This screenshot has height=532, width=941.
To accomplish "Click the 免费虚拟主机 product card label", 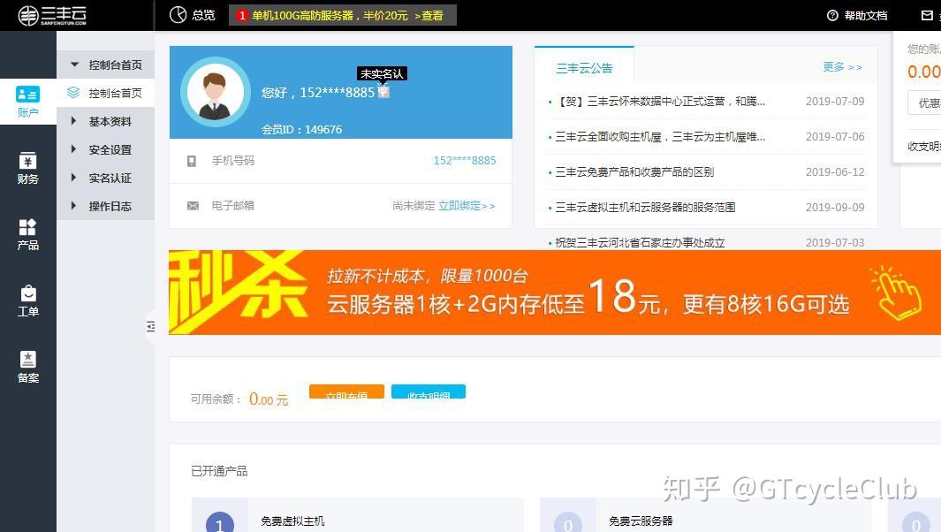I will (x=292, y=521).
